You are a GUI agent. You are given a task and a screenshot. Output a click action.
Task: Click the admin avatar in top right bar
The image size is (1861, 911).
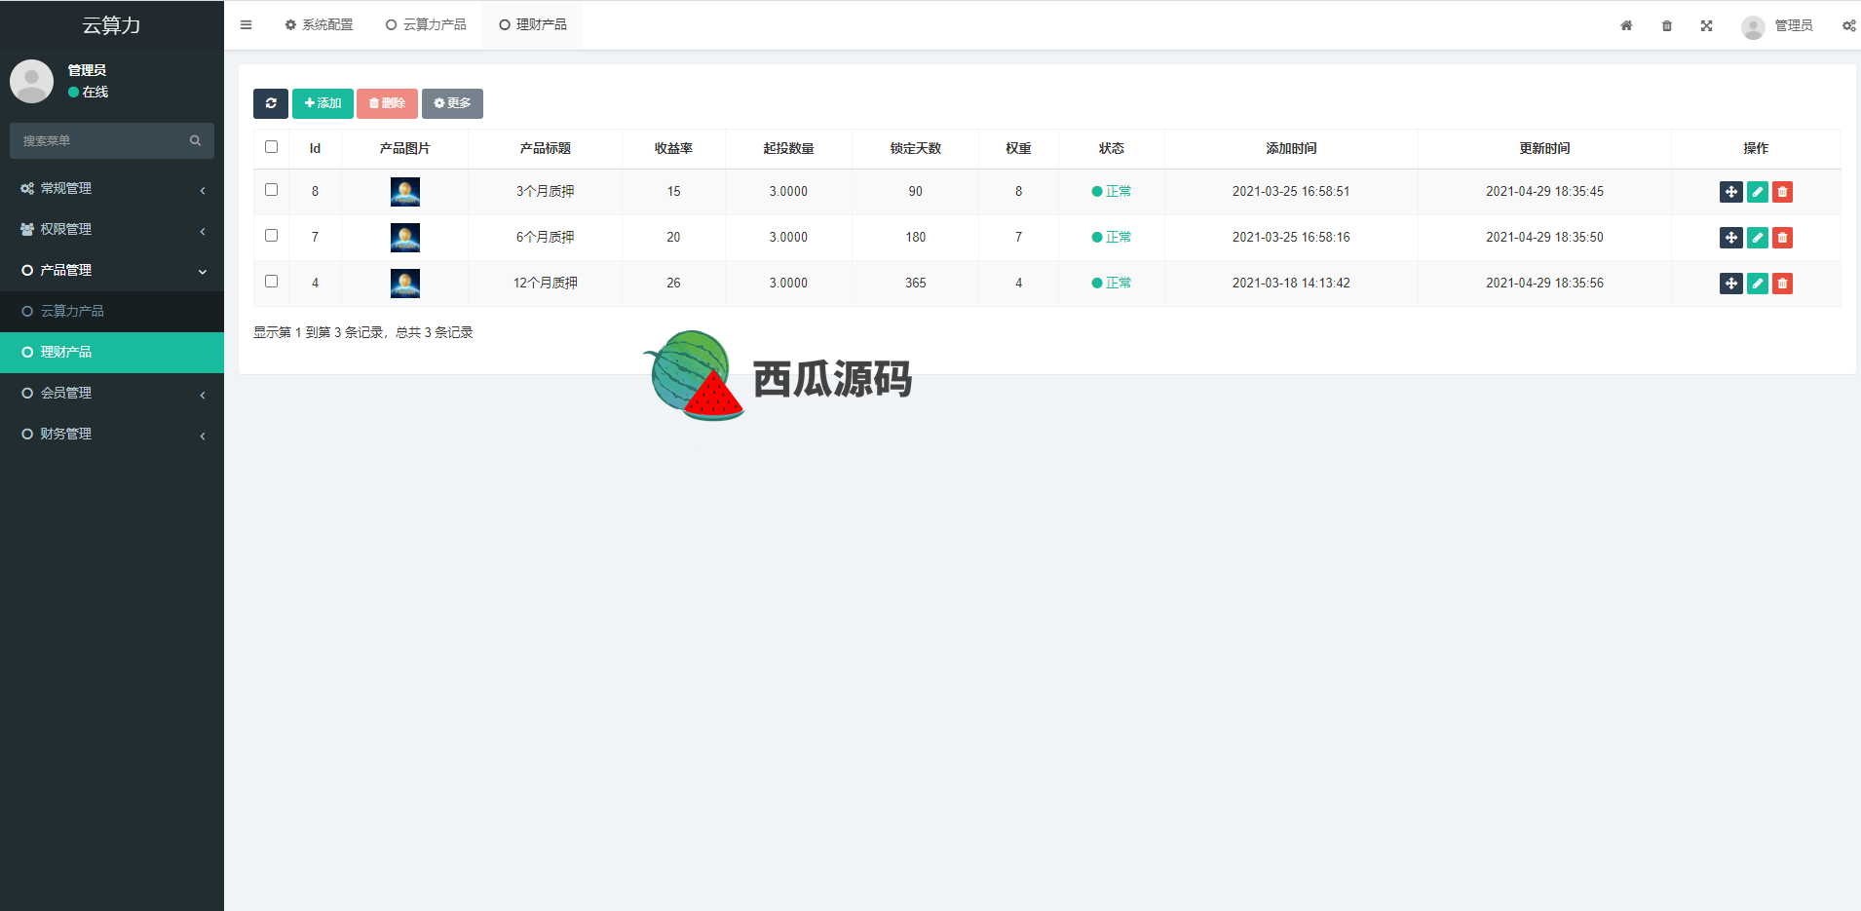pyautogui.click(x=1753, y=26)
